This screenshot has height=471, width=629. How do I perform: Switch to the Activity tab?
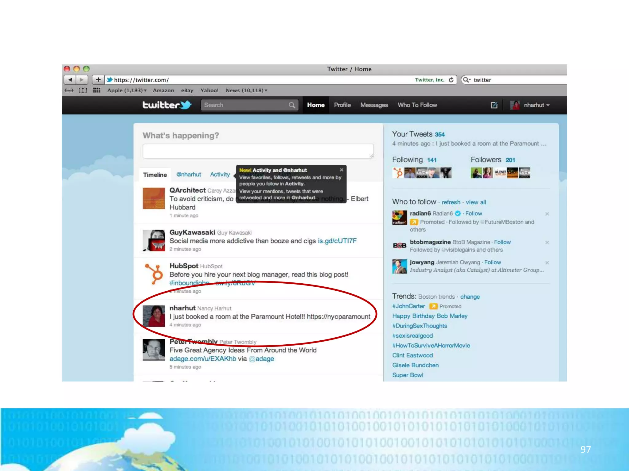tap(220, 174)
